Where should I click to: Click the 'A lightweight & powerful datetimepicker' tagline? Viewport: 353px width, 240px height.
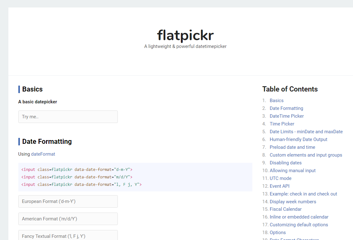tap(185, 46)
